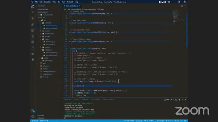Switch to the Problems panel tab

click(68, 100)
